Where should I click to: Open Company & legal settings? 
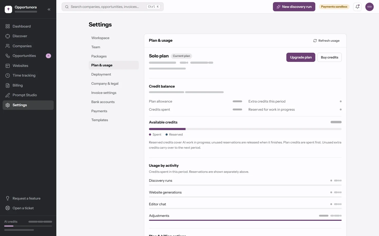point(114,84)
